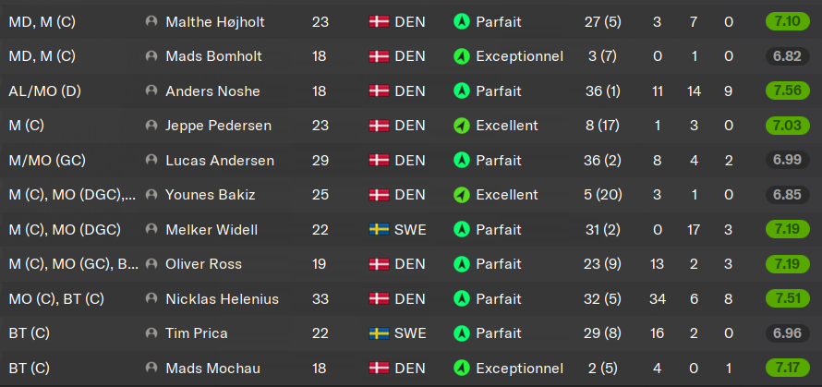Select the Tim Prica player name
Image resolution: width=822 pixels, height=387 pixels.
pos(197,333)
